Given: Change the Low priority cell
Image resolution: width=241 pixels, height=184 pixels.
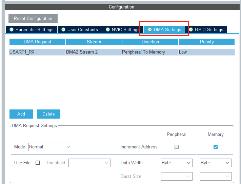Looking at the screenshot, I should coord(206,52).
